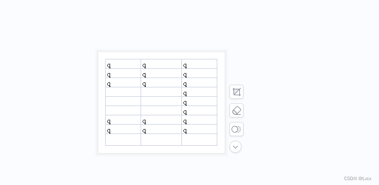The height and width of the screenshot is (185, 379).
Task: Click the 'q' in sixth row, last column
Action: click(185, 112)
